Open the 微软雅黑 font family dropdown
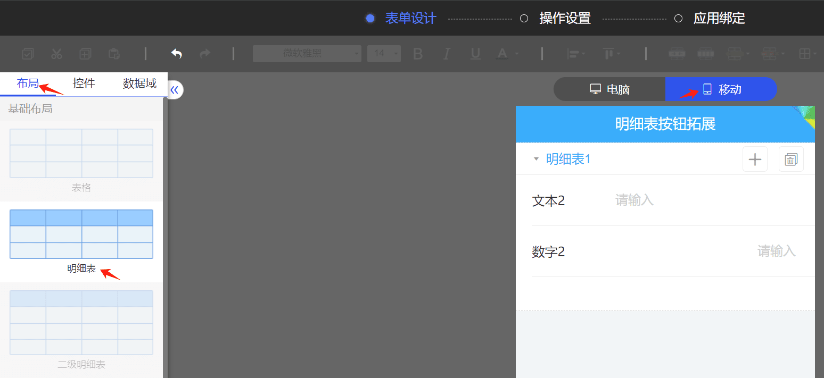 pyautogui.click(x=307, y=54)
